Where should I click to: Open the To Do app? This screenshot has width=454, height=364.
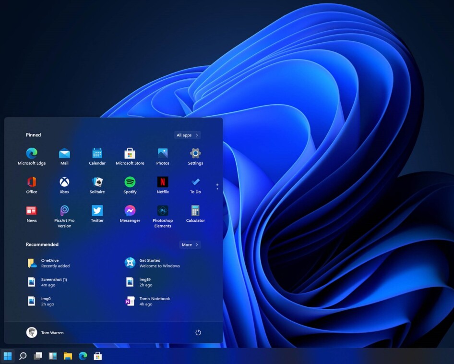(195, 185)
